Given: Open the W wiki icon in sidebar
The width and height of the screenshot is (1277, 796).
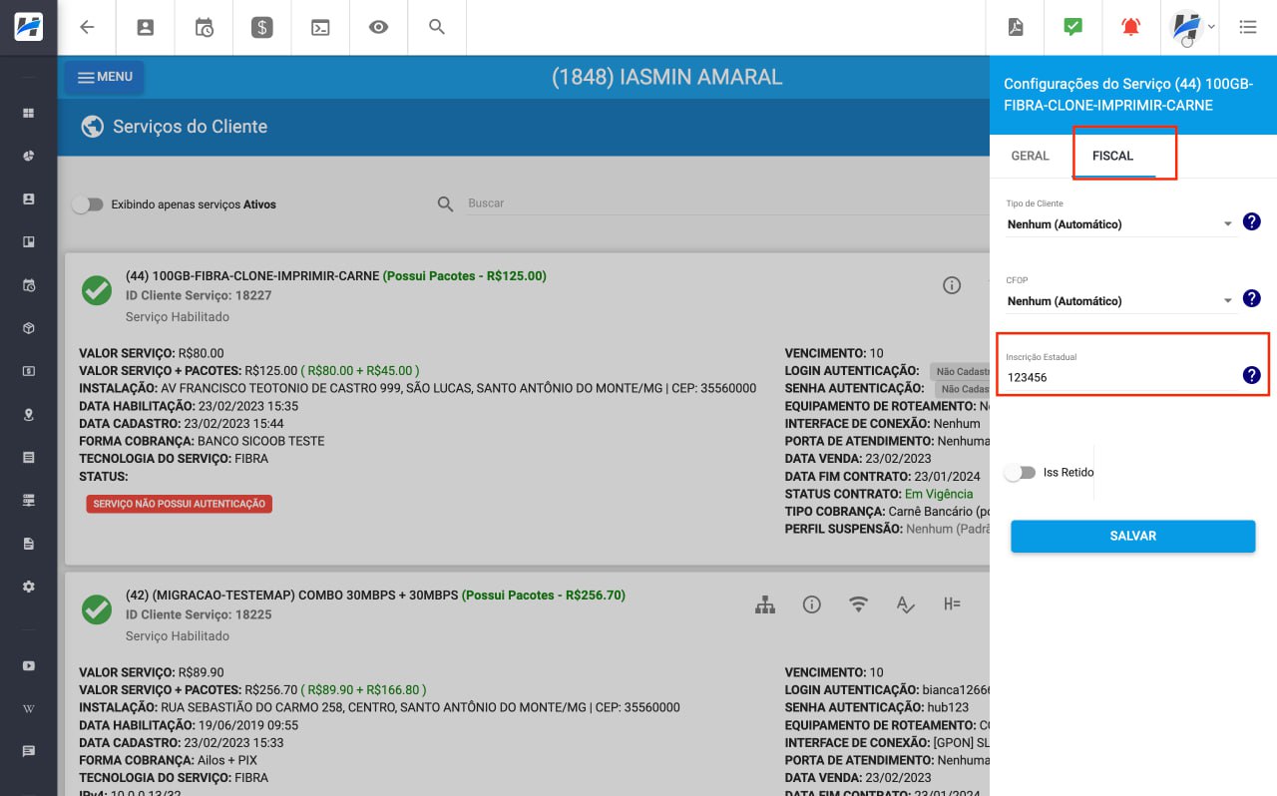Looking at the screenshot, I should click(28, 708).
